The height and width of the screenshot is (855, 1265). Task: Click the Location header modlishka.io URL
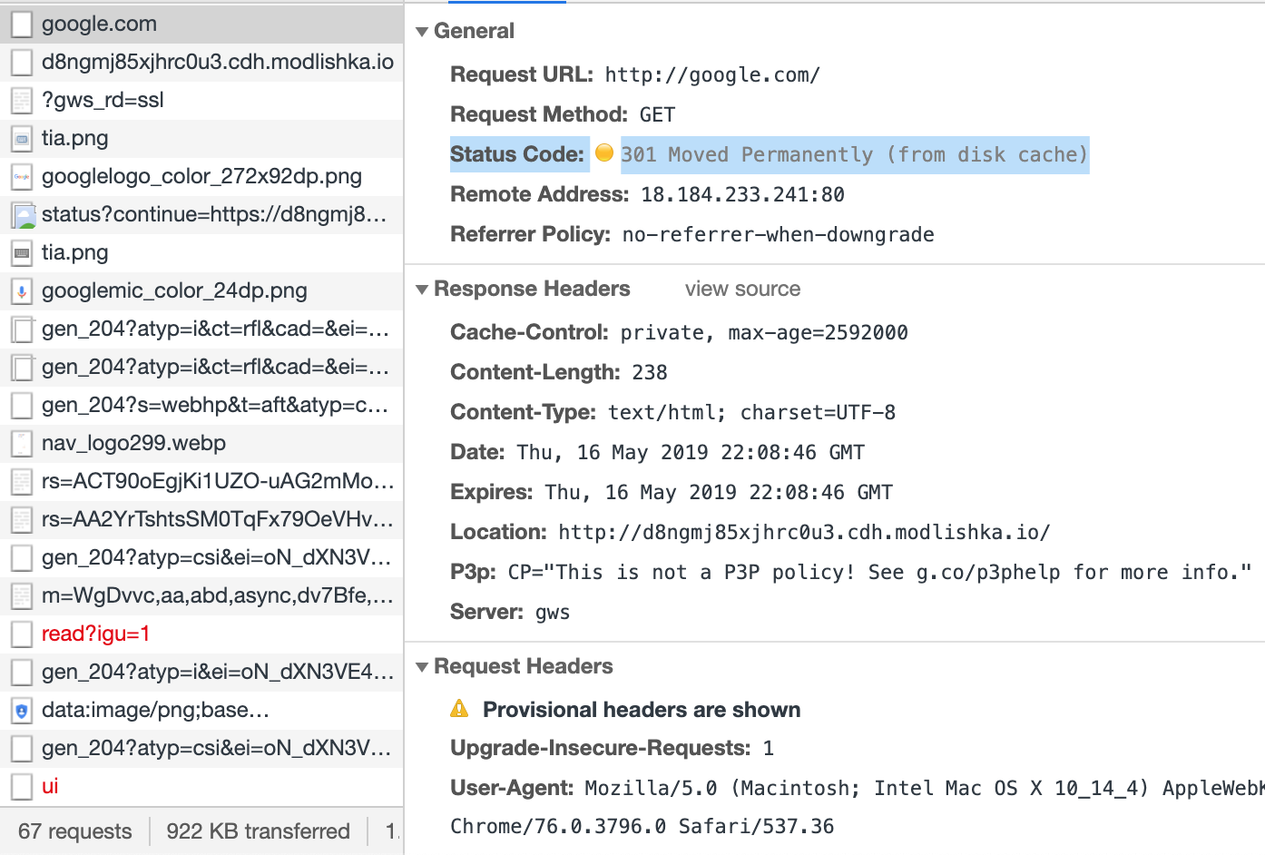pos(804,532)
